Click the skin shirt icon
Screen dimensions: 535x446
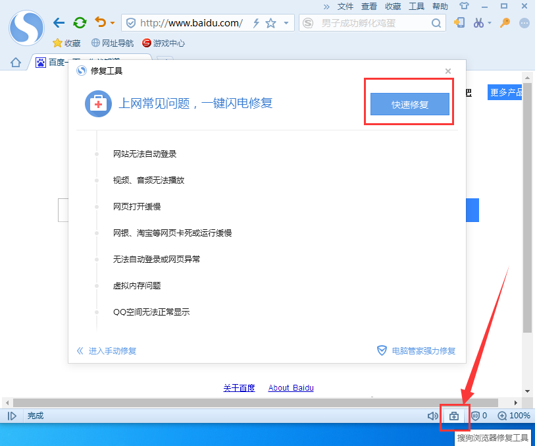pos(464,6)
